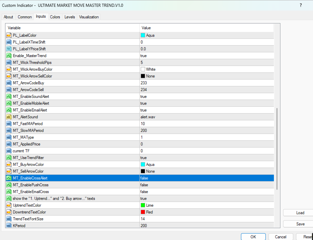Click the boolean icon beside MT_UseTrendFilter

pyautogui.click(x=8, y=158)
